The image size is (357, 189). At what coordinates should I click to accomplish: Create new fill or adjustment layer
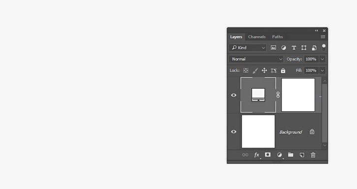[279, 155]
